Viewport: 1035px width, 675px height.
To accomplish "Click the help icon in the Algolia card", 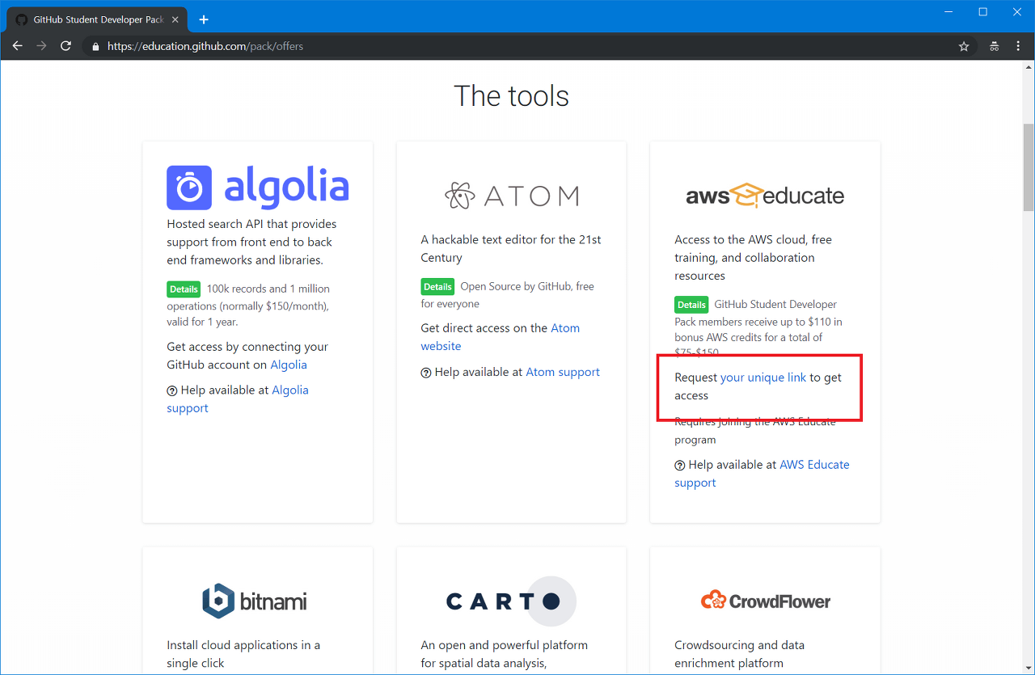I will pyautogui.click(x=172, y=390).
